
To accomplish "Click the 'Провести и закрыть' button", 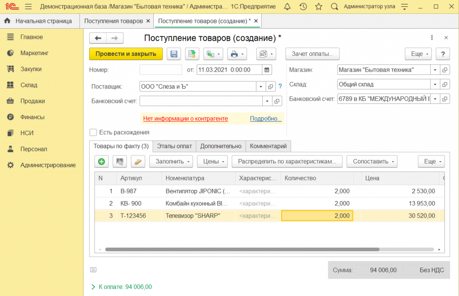I will click(126, 54).
